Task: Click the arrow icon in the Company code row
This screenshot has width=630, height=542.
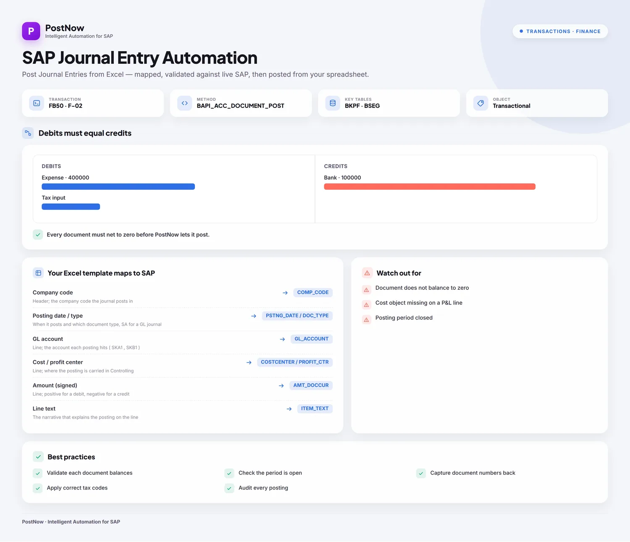Action: click(285, 293)
